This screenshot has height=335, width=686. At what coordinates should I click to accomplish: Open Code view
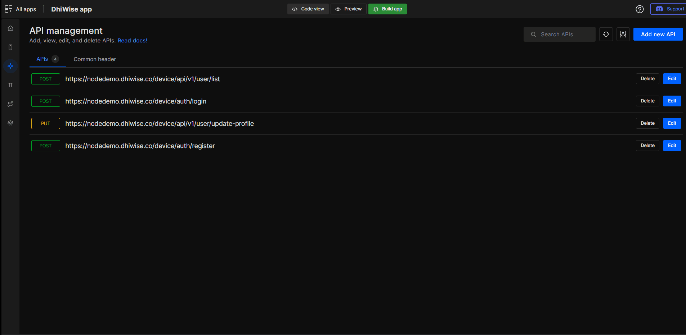click(308, 9)
